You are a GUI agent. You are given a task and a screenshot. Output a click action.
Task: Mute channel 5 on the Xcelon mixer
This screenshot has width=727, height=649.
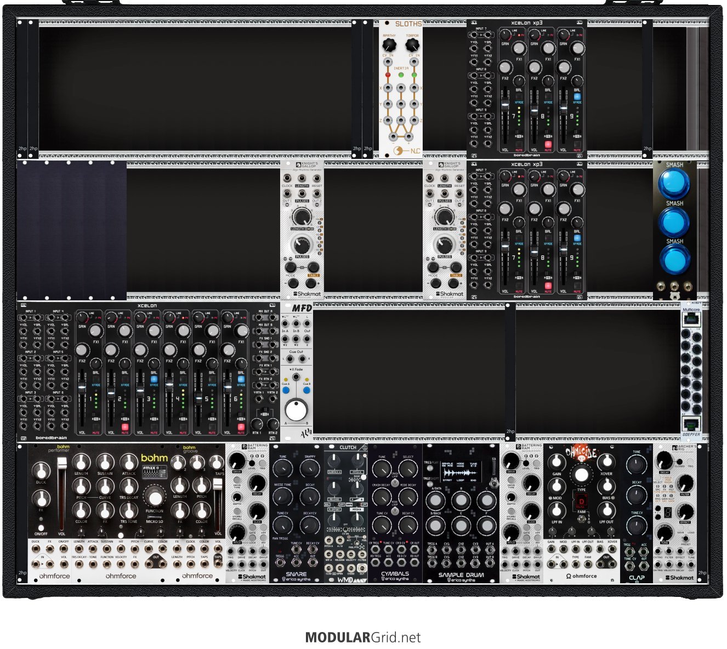coord(212,426)
